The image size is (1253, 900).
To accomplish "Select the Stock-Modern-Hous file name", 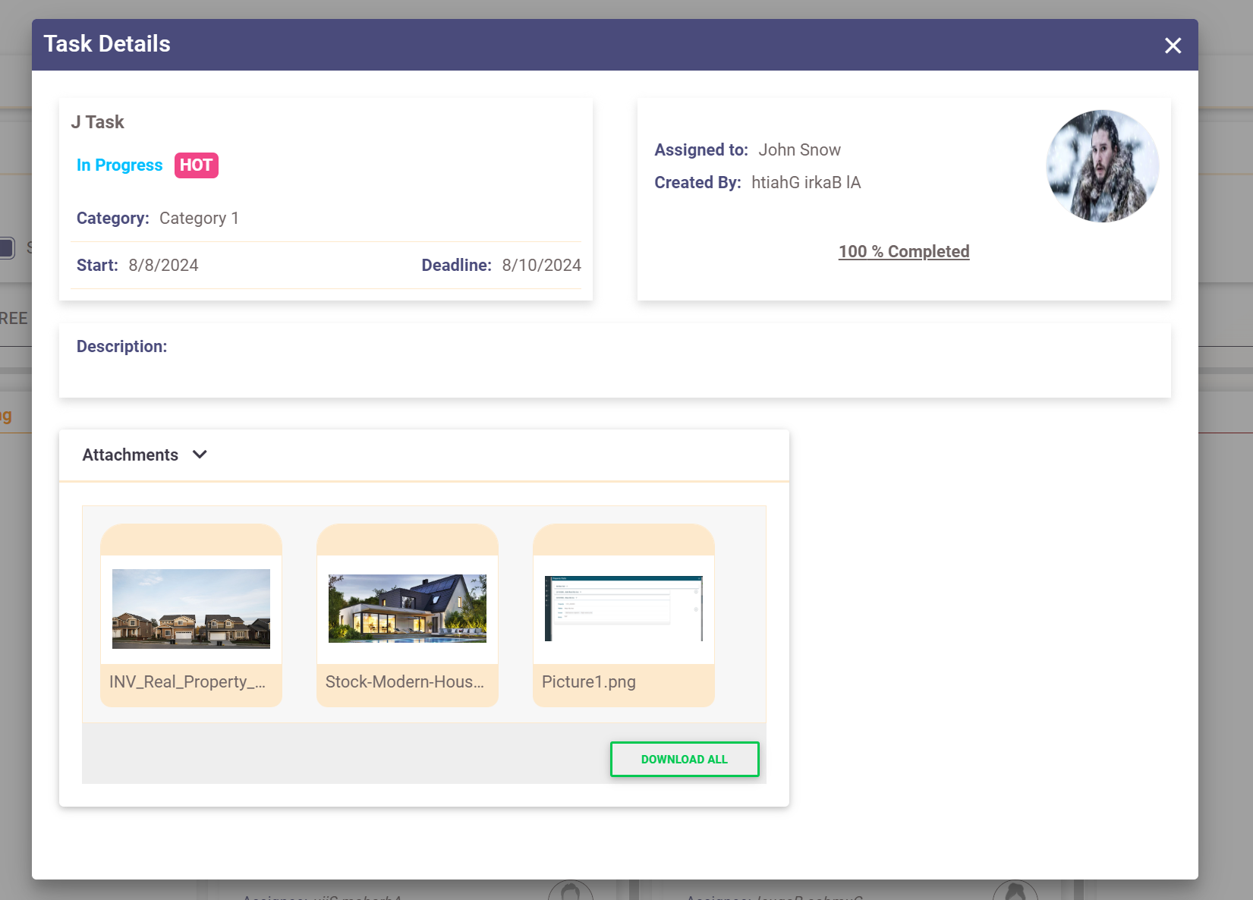I will coord(405,682).
